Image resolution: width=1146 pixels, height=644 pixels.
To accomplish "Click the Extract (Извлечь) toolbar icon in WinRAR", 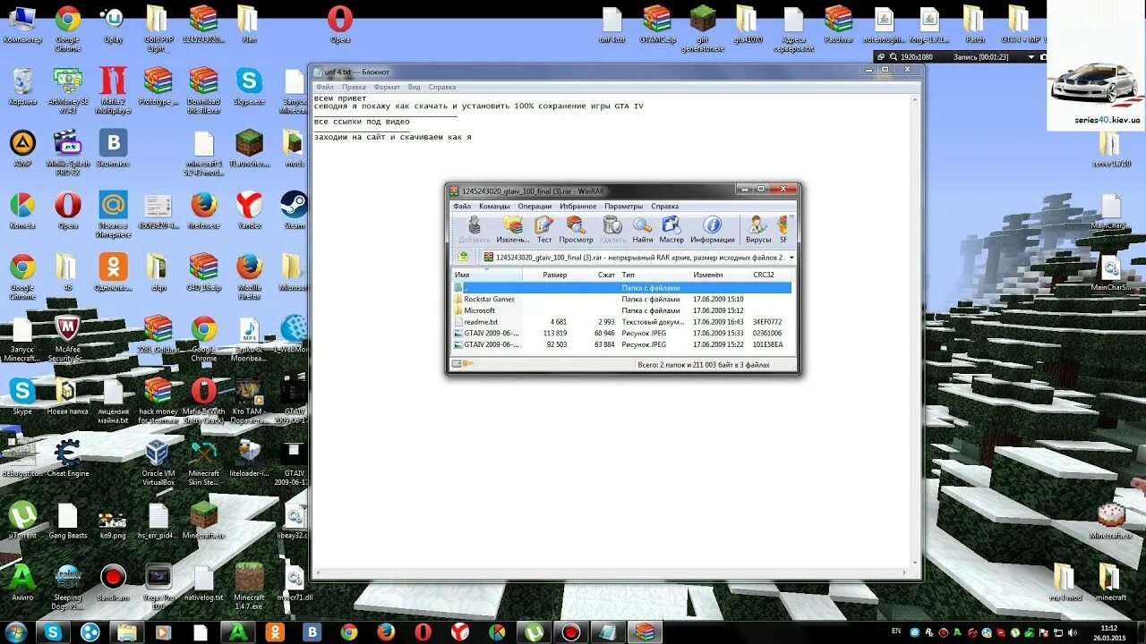I will tap(513, 229).
